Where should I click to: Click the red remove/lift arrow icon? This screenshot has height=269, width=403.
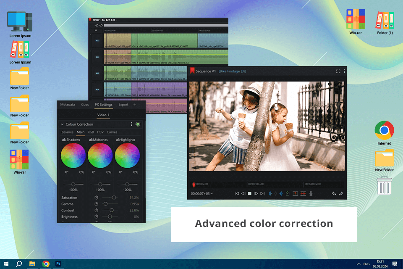click(295, 194)
